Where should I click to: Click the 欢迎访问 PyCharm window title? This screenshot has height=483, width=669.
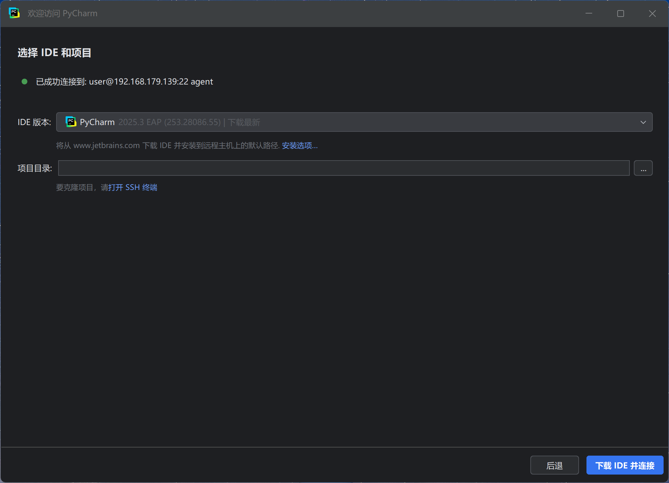62,14
